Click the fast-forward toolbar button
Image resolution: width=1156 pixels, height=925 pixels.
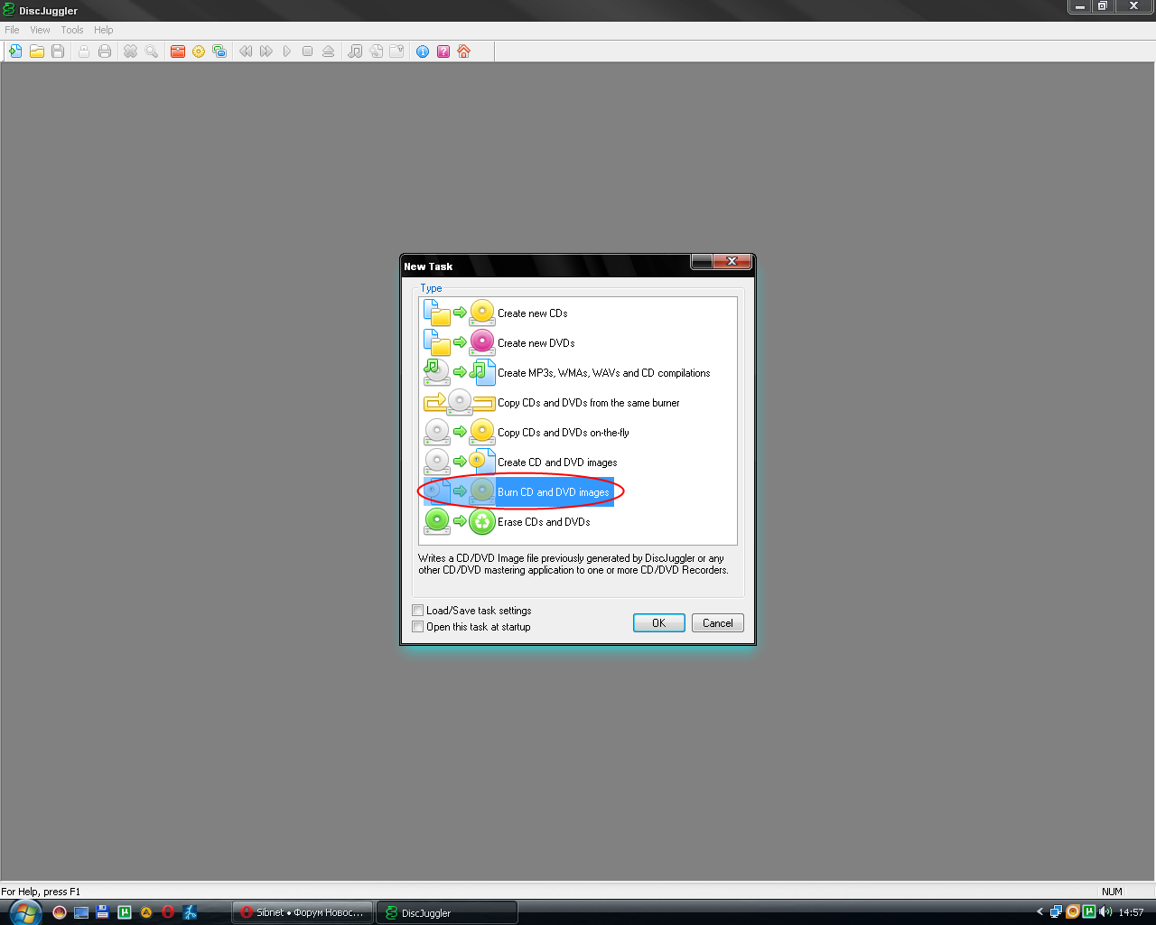click(x=266, y=51)
